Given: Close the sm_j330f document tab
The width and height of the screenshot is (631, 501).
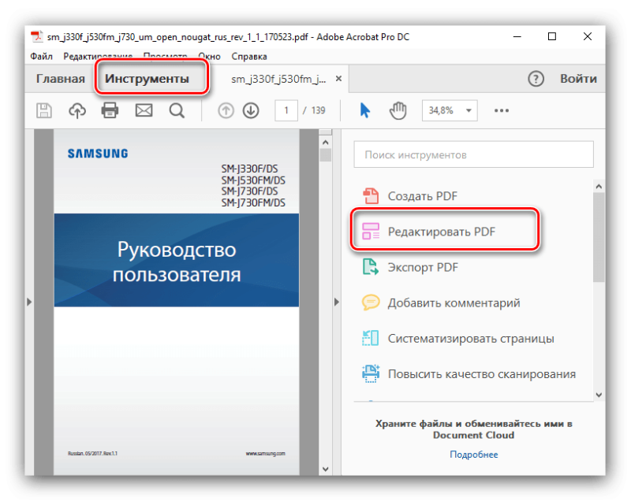Looking at the screenshot, I should point(339,79).
